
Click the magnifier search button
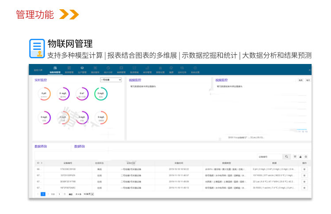pyautogui.click(x=286, y=157)
